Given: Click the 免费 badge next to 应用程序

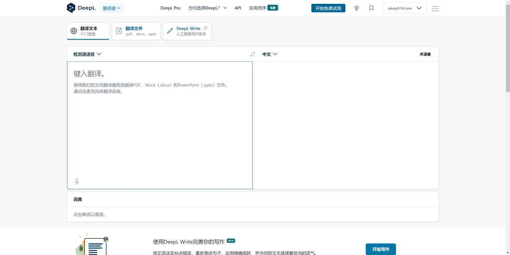Looking at the screenshot, I should [x=273, y=8].
